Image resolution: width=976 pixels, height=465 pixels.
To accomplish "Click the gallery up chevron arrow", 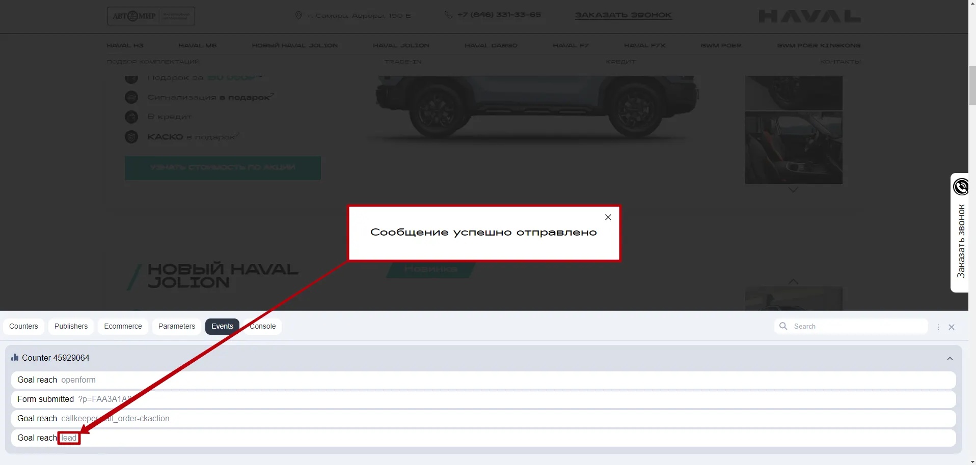I will 793,281.
